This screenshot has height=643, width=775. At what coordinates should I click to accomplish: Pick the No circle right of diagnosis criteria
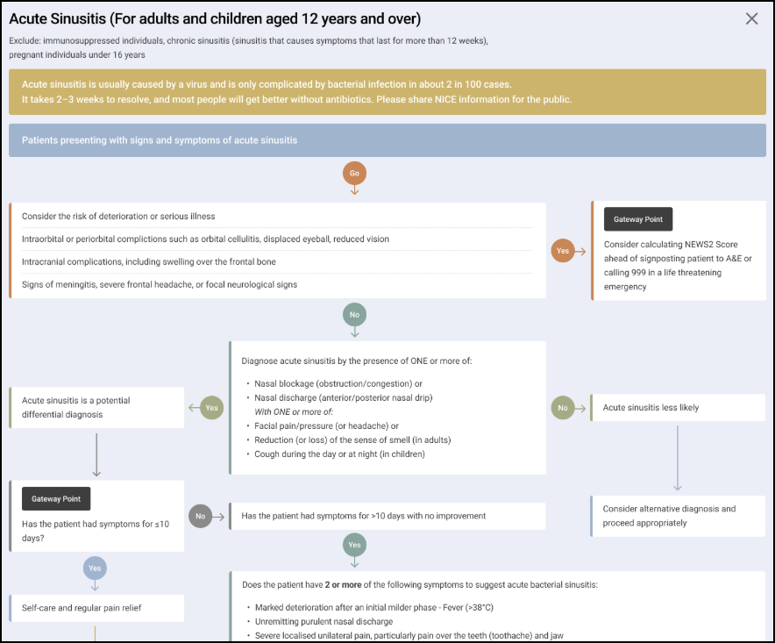563,407
